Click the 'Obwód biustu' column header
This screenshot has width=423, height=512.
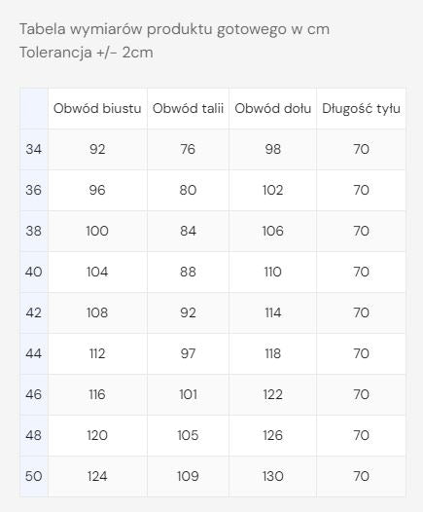(97, 108)
